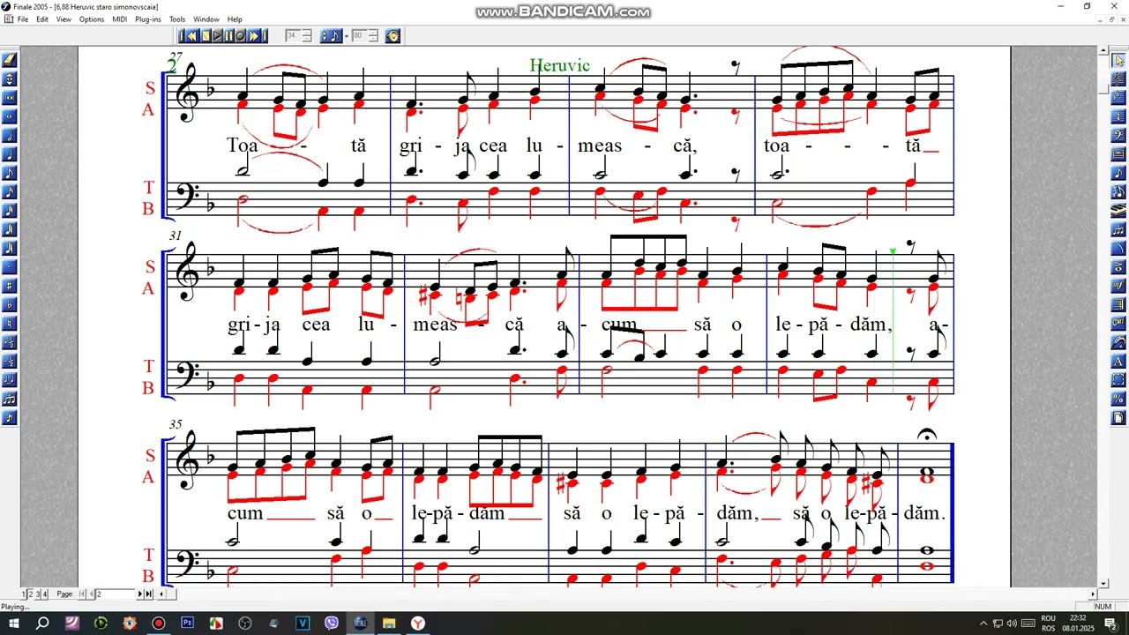The image size is (1129, 635).
Task: Open the Resize percent tool
Action: click(1118, 399)
